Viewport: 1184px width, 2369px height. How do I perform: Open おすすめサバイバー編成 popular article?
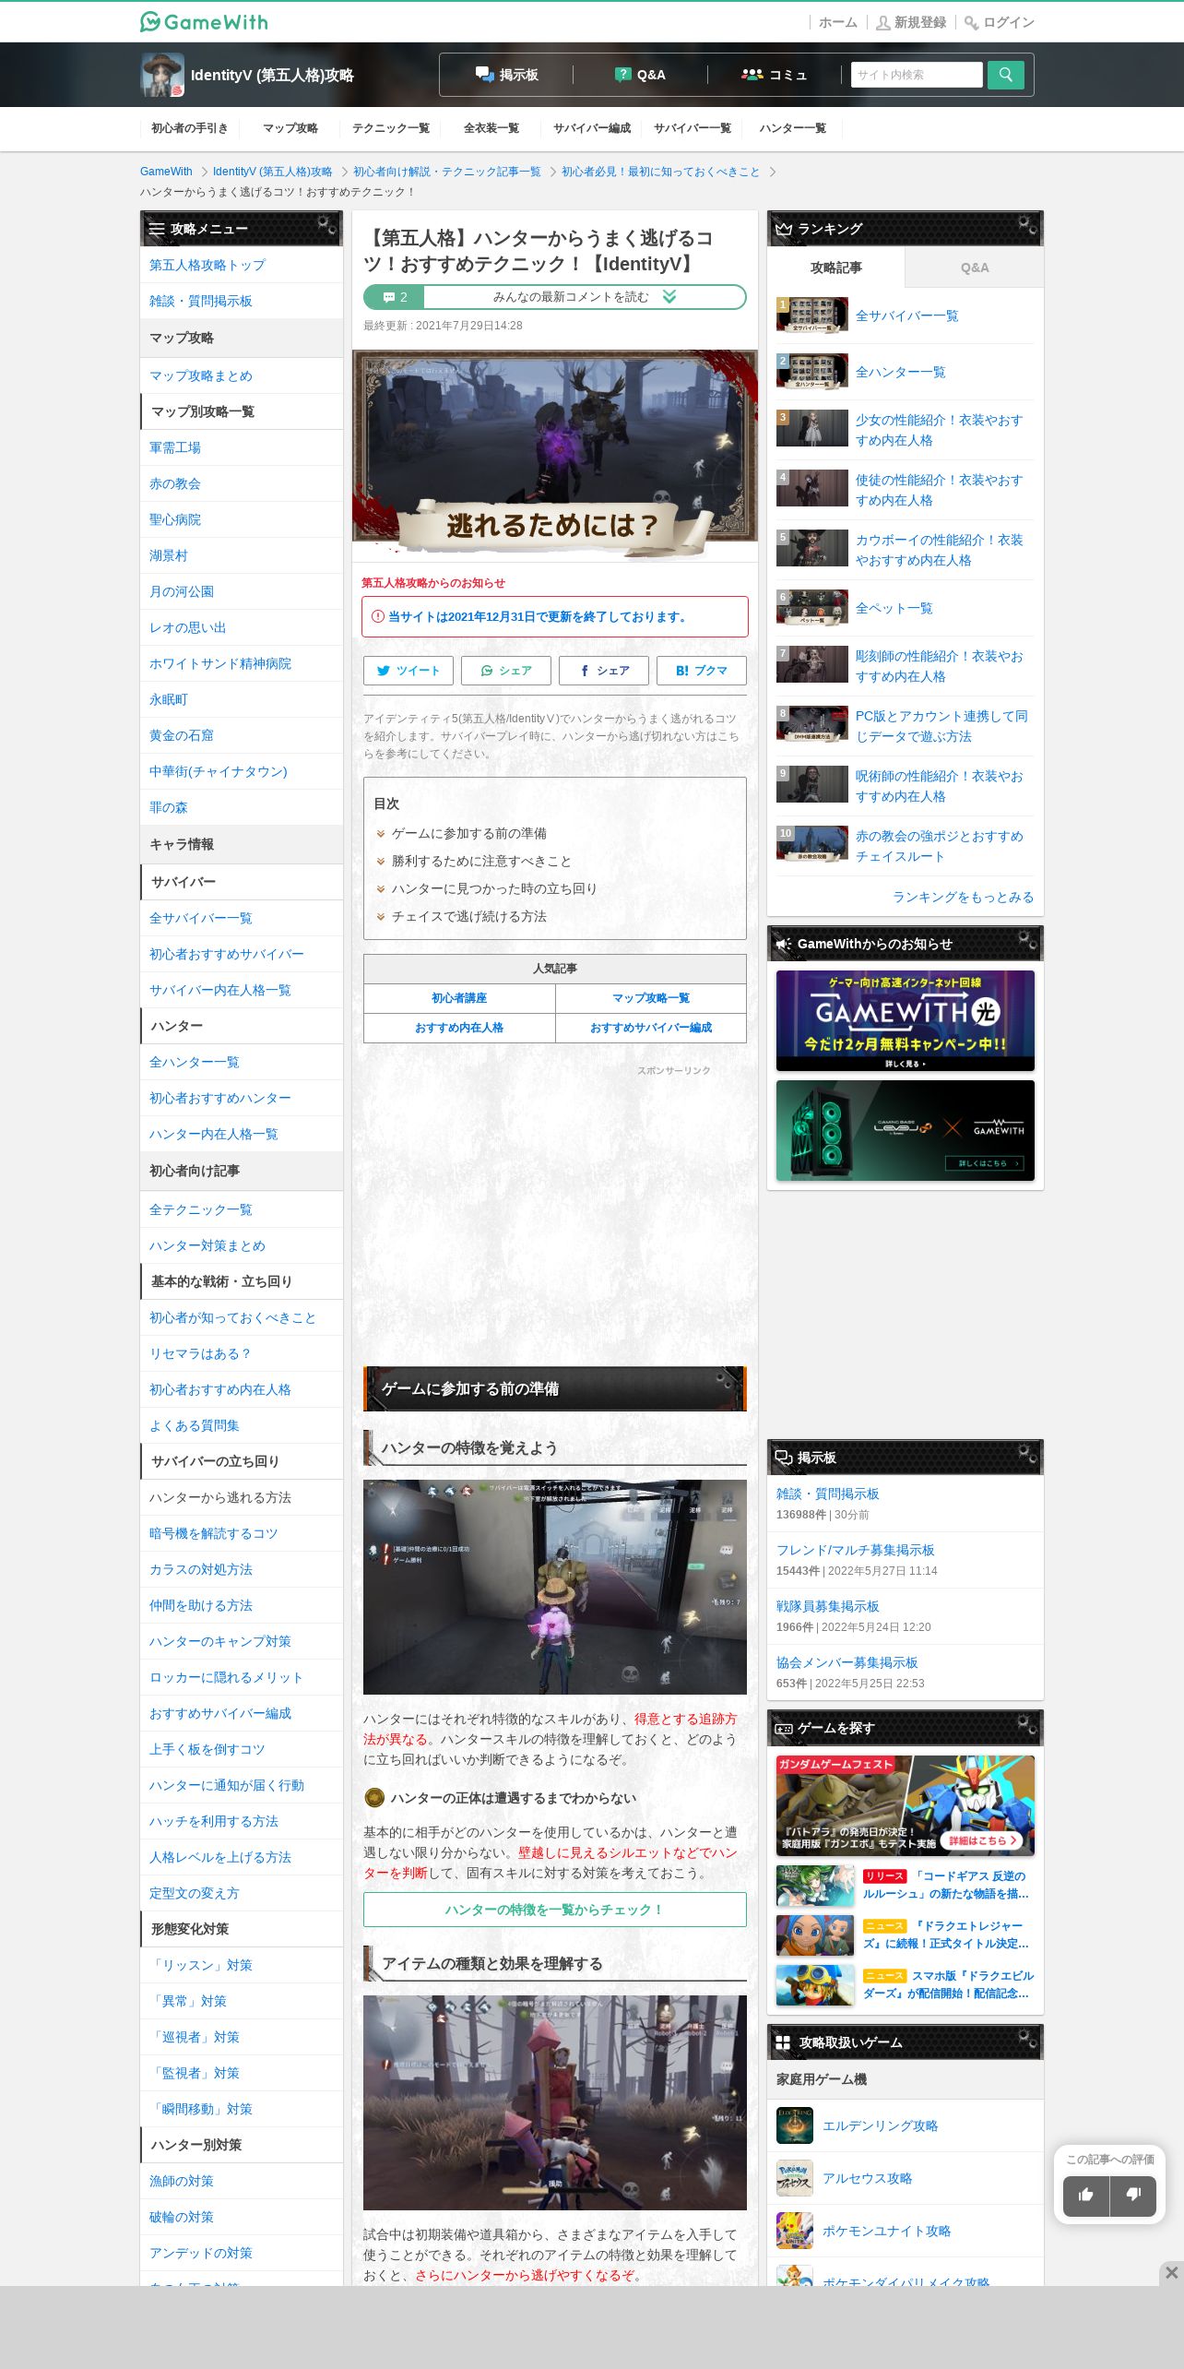coord(651,1028)
